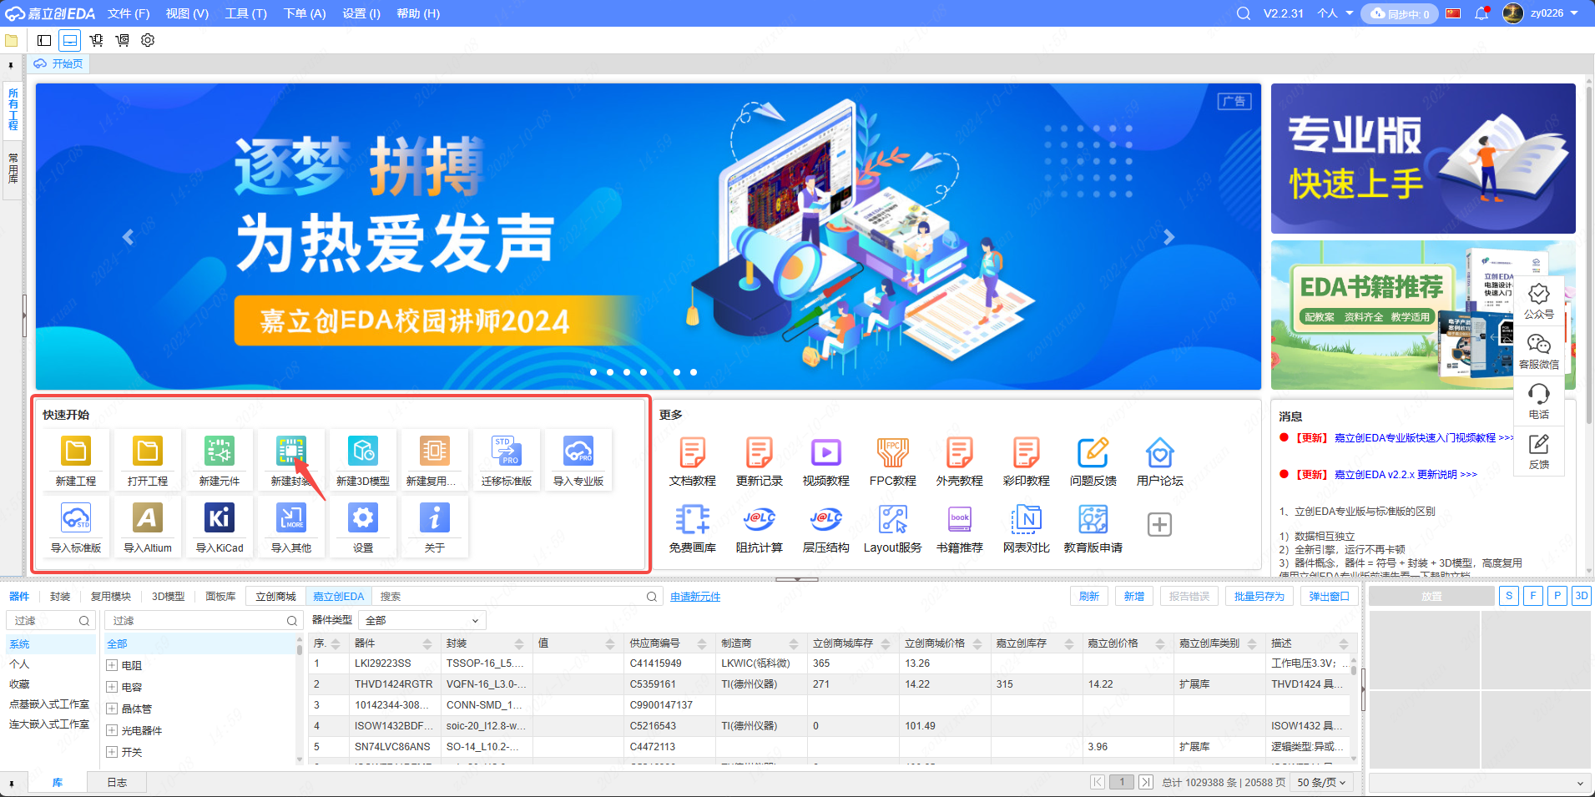Click the notification bell icon
The image size is (1595, 797).
pyautogui.click(x=1481, y=13)
